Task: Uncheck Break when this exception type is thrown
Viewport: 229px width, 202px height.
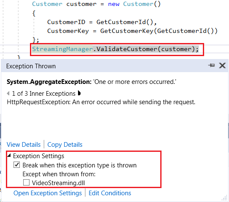Action: pyautogui.click(x=16, y=165)
